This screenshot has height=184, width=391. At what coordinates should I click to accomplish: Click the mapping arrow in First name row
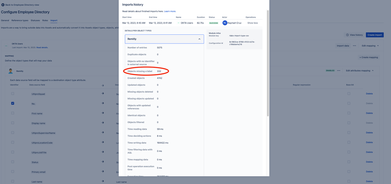pos(103,113)
